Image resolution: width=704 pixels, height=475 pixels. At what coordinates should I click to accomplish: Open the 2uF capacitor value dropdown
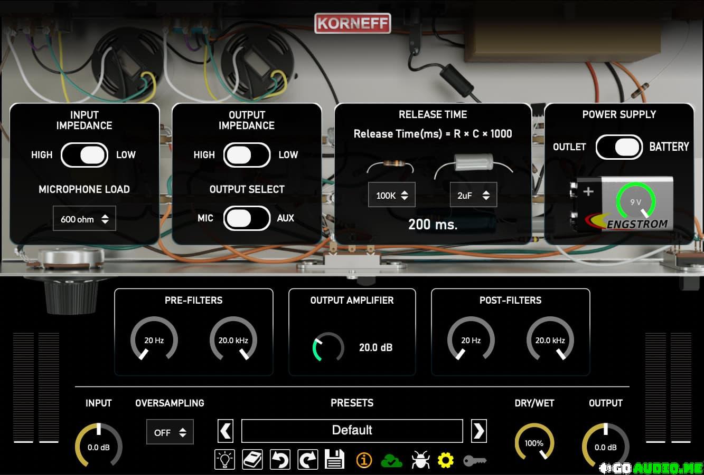tap(473, 196)
